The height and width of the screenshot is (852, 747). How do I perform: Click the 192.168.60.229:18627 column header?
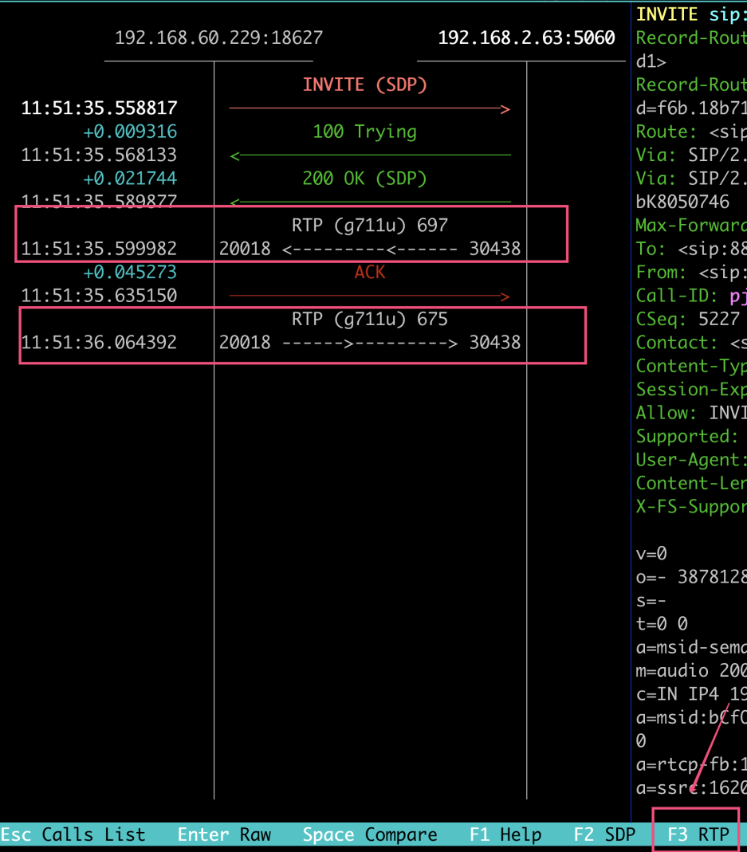[x=218, y=37]
